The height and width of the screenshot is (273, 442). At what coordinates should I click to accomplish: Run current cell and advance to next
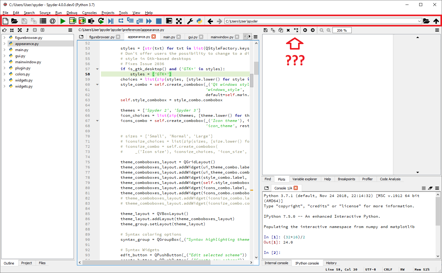tap(82, 21)
